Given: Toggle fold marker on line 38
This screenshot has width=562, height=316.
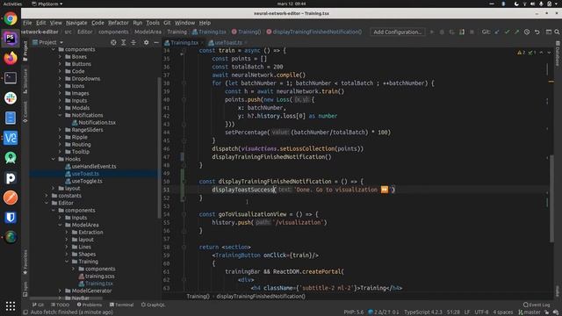Looking at the screenshot, I should [184, 83].
